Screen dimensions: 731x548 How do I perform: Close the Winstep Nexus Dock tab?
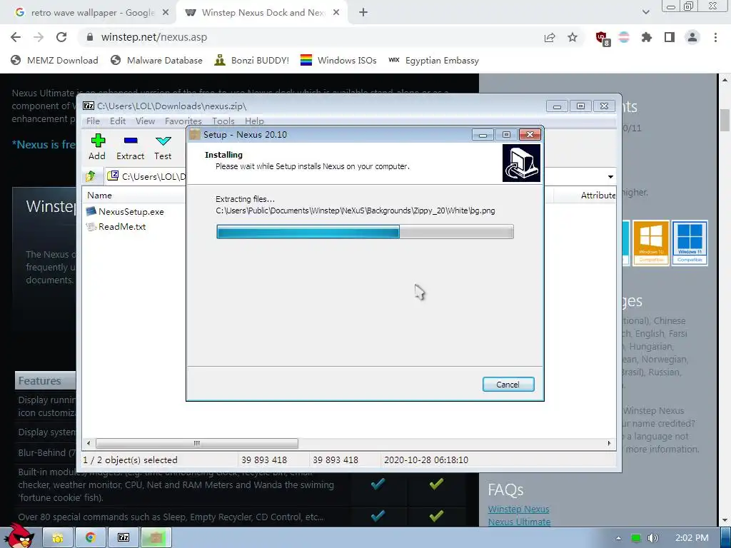[x=336, y=13]
